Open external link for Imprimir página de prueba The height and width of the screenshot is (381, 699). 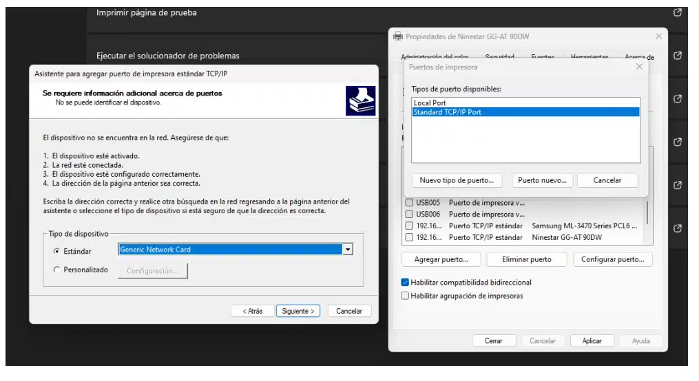pos(677,12)
